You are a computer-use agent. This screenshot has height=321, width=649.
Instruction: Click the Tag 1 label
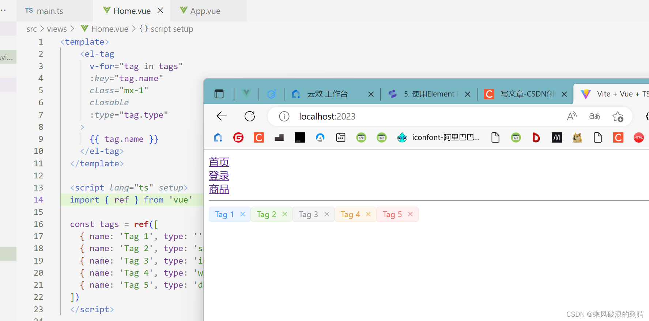pyautogui.click(x=224, y=214)
